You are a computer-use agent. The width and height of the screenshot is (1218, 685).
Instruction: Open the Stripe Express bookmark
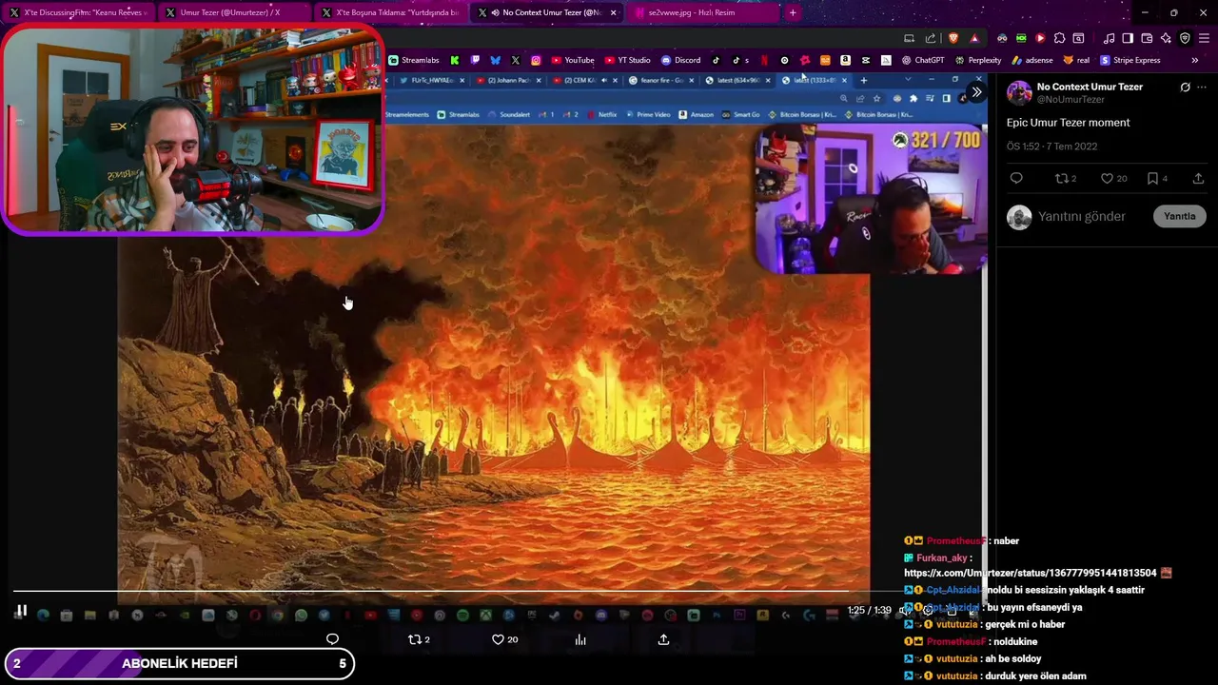coord(1130,60)
